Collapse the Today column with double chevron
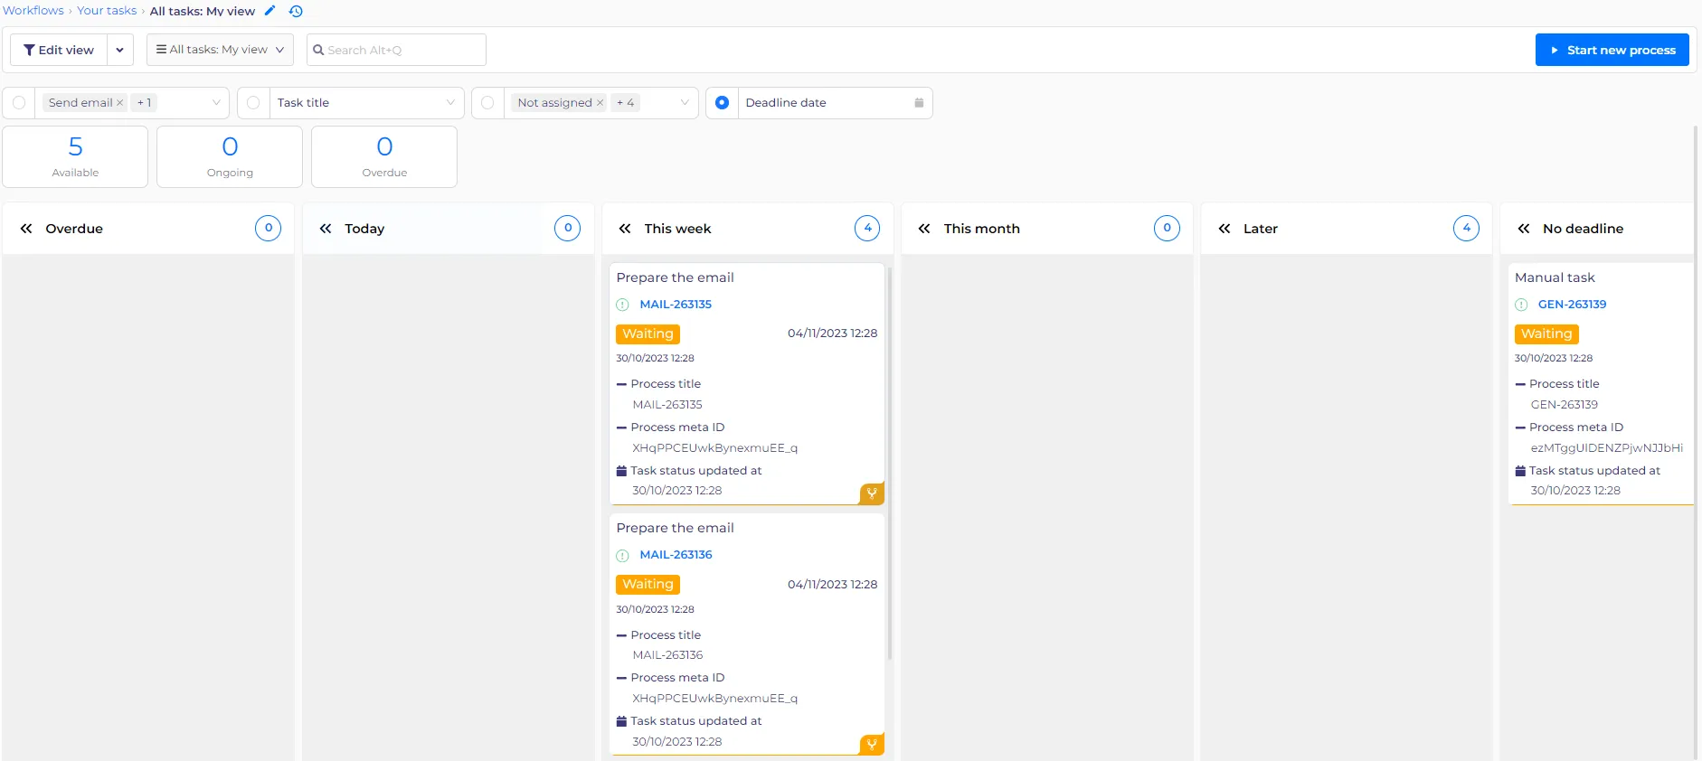 [326, 229]
